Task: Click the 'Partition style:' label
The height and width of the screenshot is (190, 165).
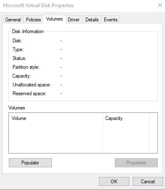Action: (26, 67)
